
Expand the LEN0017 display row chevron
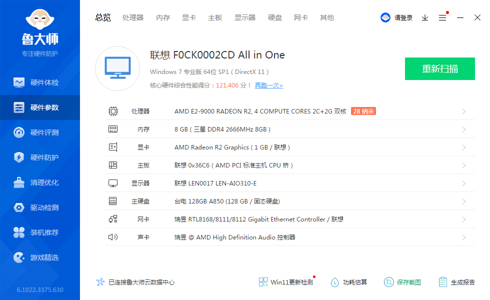tap(464, 183)
